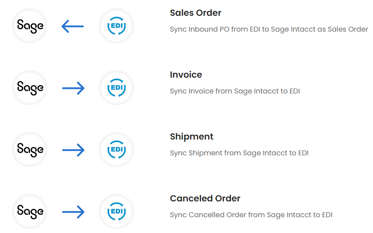Open the Shipment heading

coord(191,136)
